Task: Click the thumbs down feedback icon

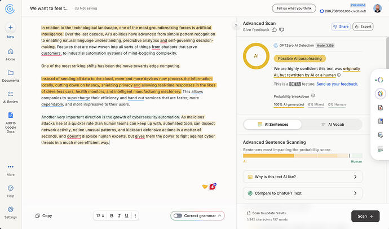Action: [x=281, y=30]
